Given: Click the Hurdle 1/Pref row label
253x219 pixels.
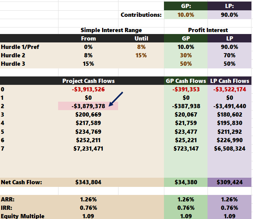Looking at the screenshot, I should pos(20,47).
